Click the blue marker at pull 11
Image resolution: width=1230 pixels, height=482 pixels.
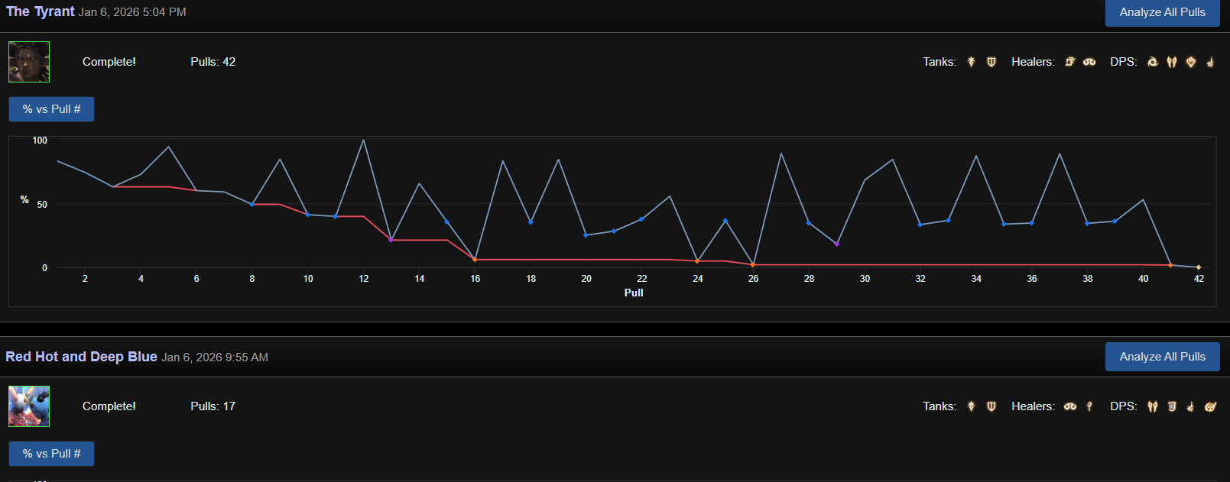click(335, 216)
